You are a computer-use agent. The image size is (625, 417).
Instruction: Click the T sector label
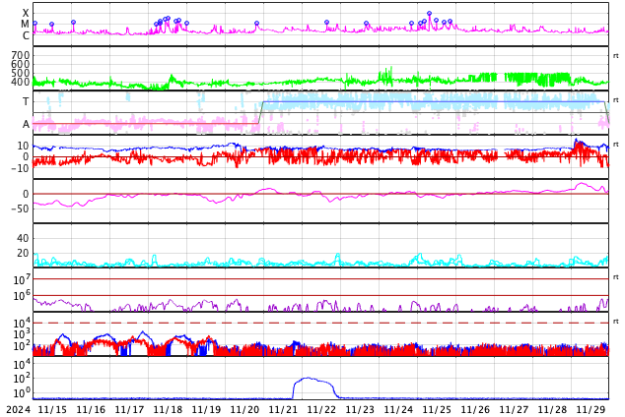coord(26,101)
